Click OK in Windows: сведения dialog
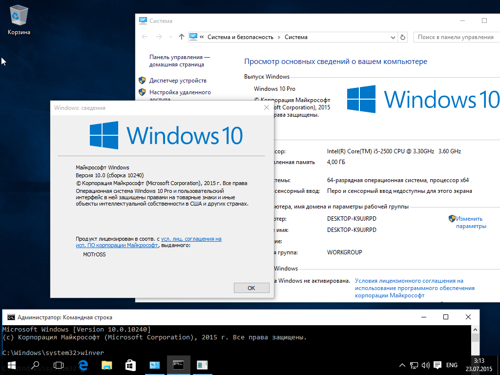The image size is (500, 375). [x=251, y=288]
